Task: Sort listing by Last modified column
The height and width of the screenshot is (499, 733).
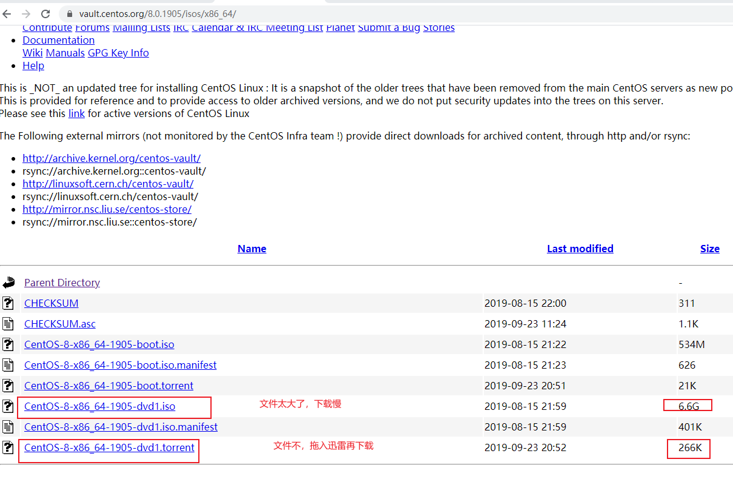Action: (x=580, y=249)
